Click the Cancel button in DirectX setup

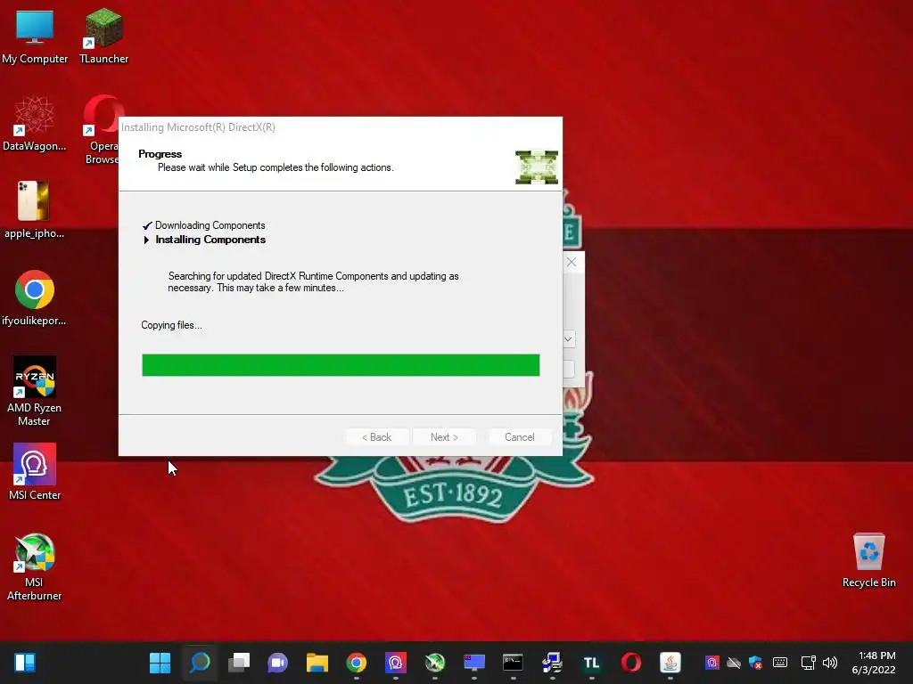[520, 436]
